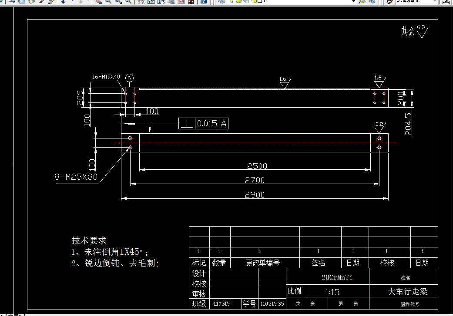Select the 审核 row label

click(199, 294)
